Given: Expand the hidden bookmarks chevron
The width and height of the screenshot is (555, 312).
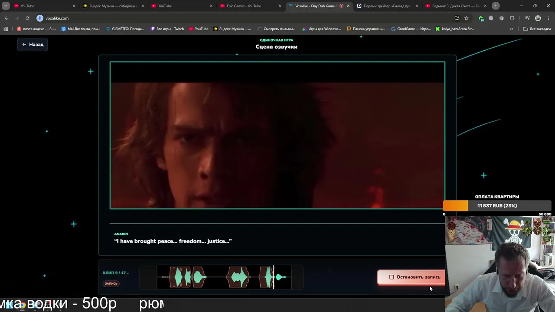Looking at the screenshot, I should (512, 29).
